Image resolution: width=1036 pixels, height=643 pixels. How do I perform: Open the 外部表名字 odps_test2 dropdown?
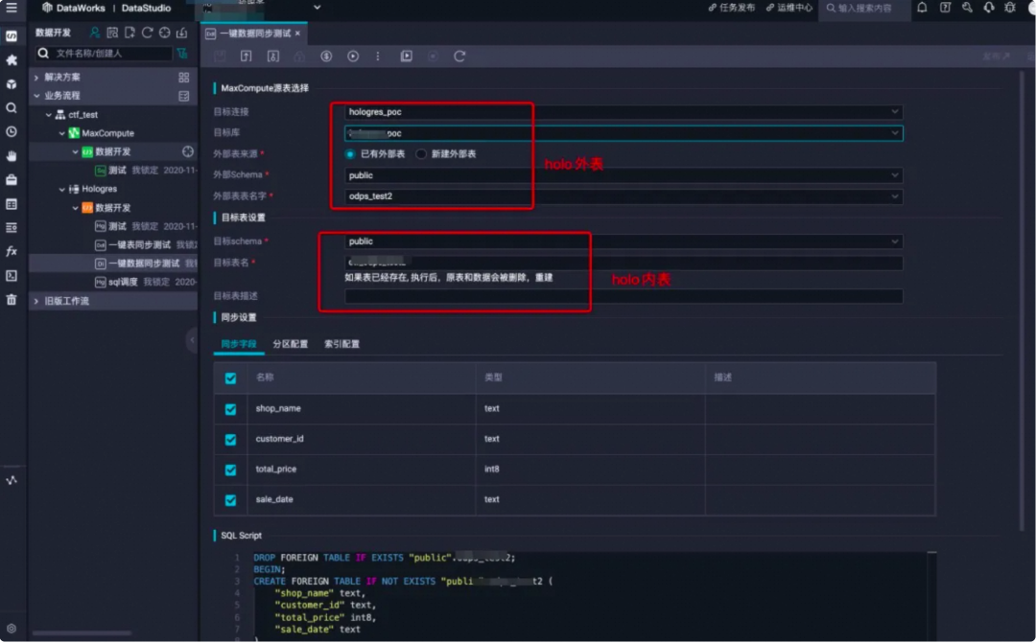point(624,196)
